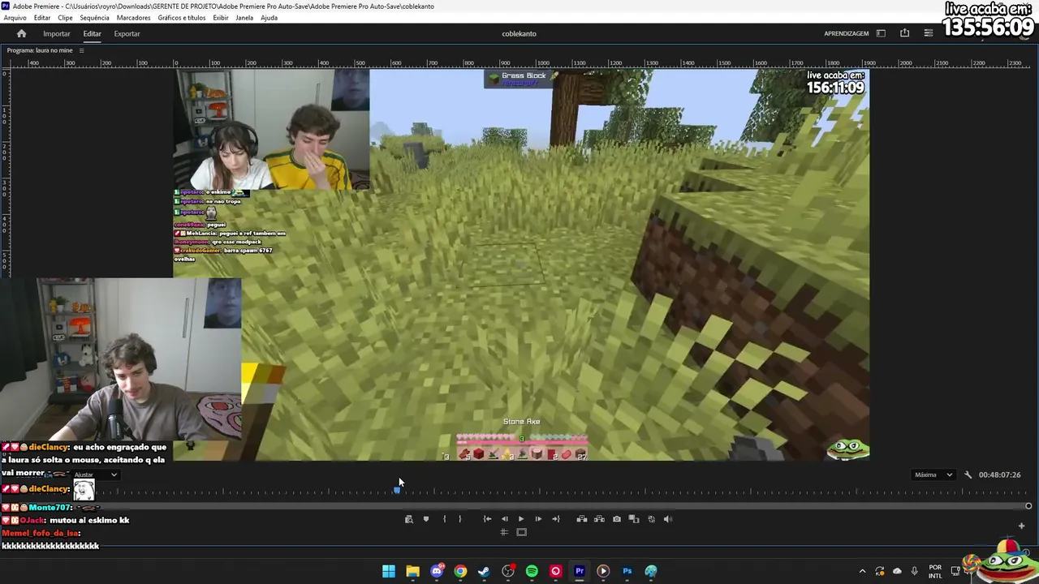Click the search-page icon left of the marker button
This screenshot has height=584, width=1039.
(x=409, y=519)
